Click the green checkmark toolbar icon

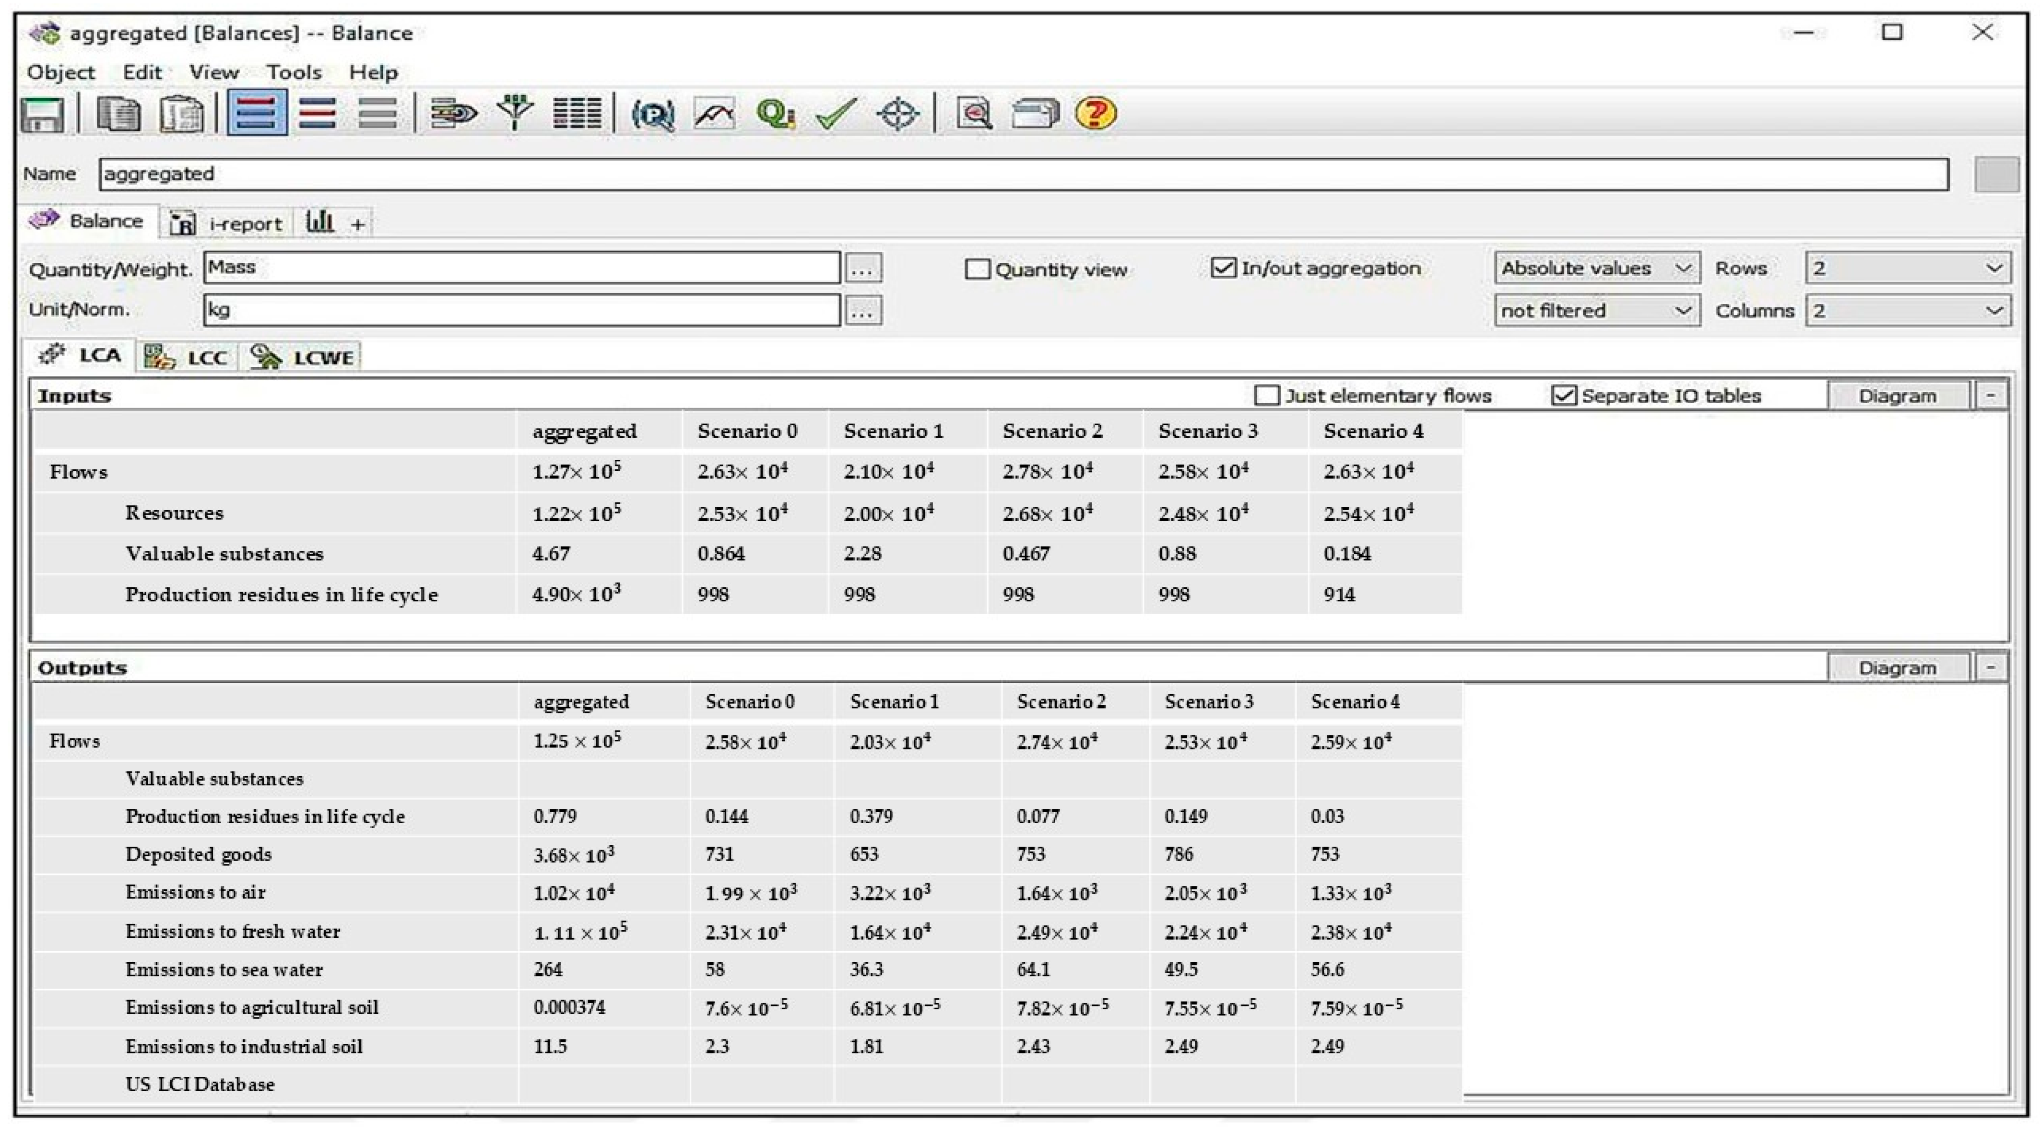point(836,114)
